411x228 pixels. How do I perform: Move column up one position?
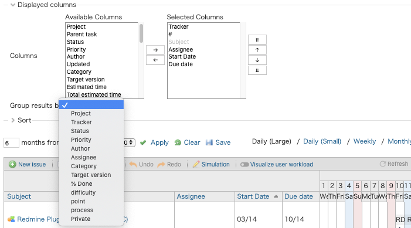click(x=257, y=50)
